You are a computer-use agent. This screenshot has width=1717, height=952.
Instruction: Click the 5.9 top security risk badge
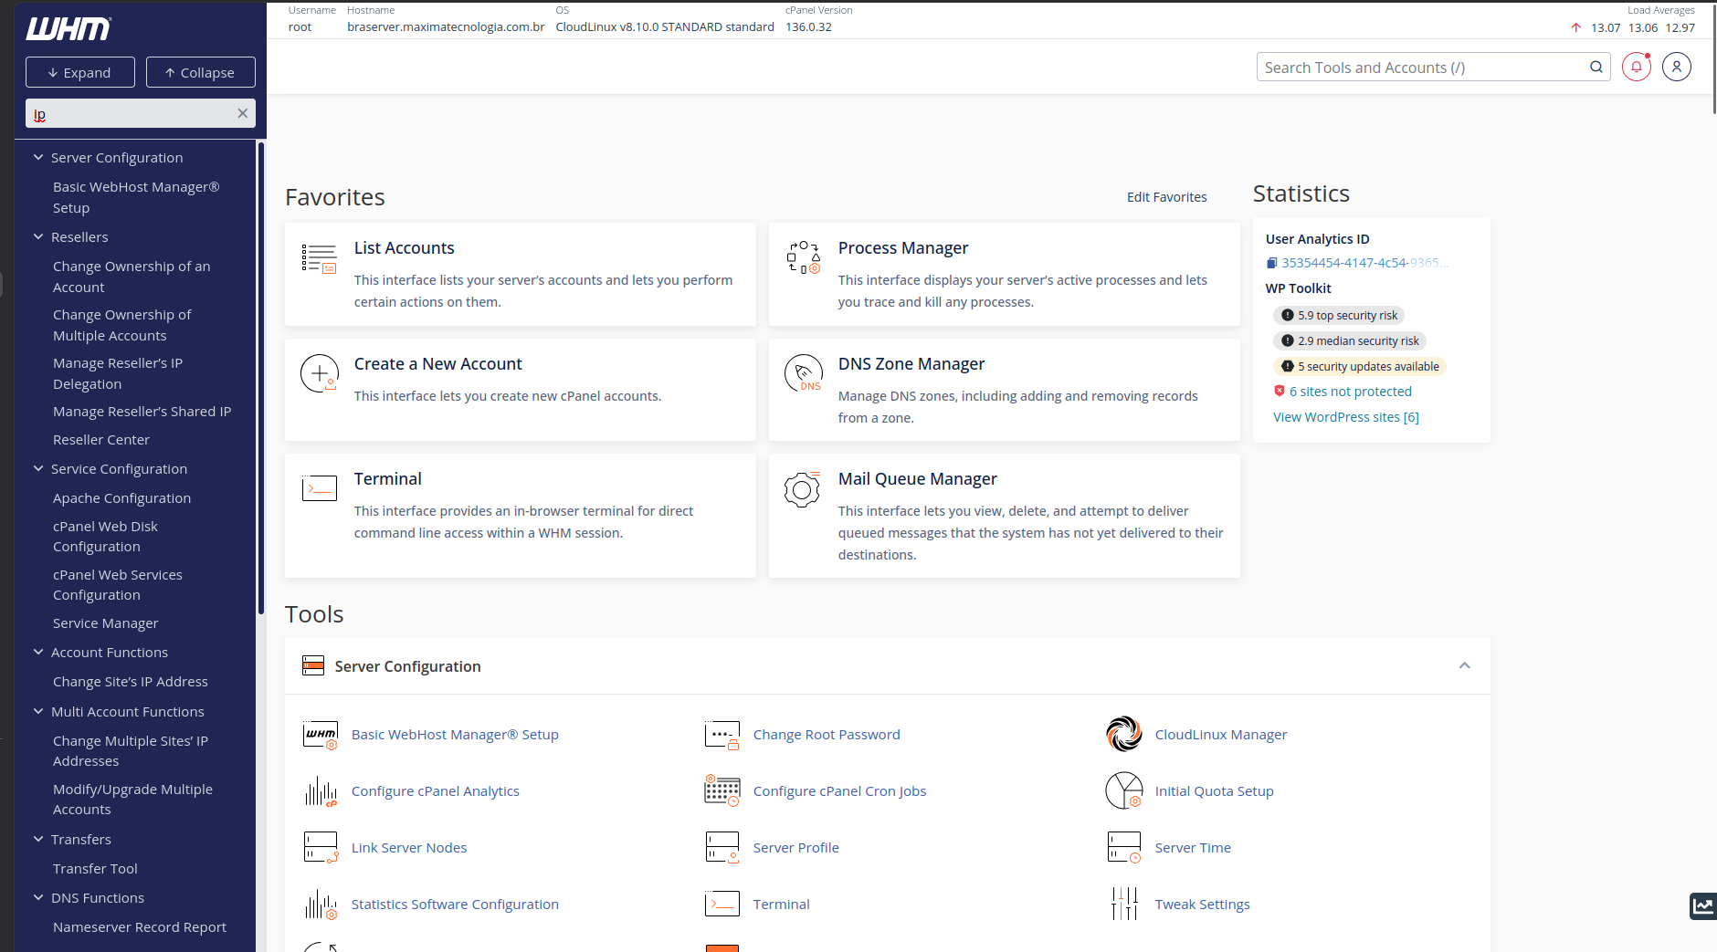click(x=1339, y=315)
